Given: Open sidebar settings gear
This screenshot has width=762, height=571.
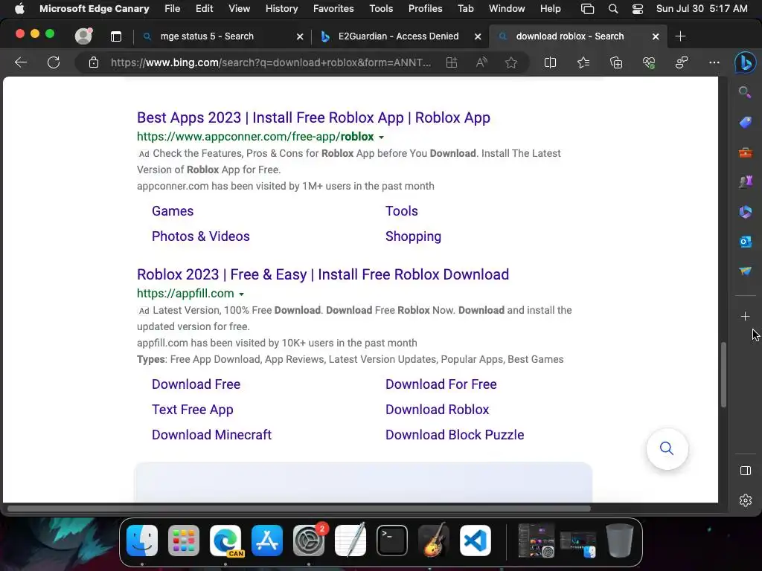Looking at the screenshot, I should (745, 500).
